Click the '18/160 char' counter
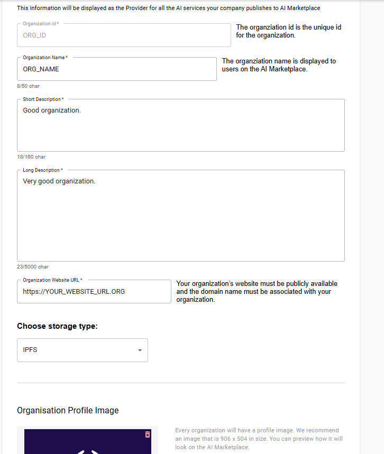Viewport: 384px width, 454px height. click(31, 157)
